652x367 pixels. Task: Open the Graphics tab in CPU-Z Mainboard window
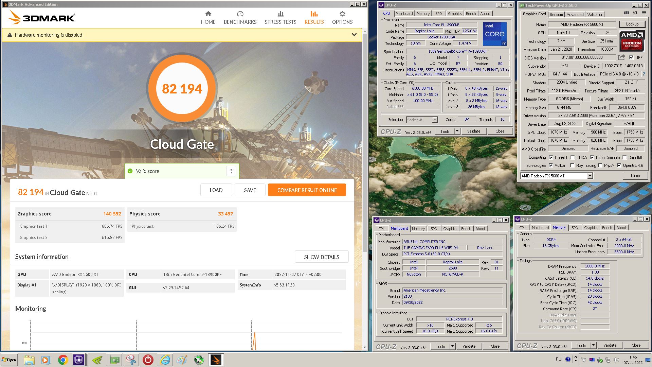(x=450, y=229)
